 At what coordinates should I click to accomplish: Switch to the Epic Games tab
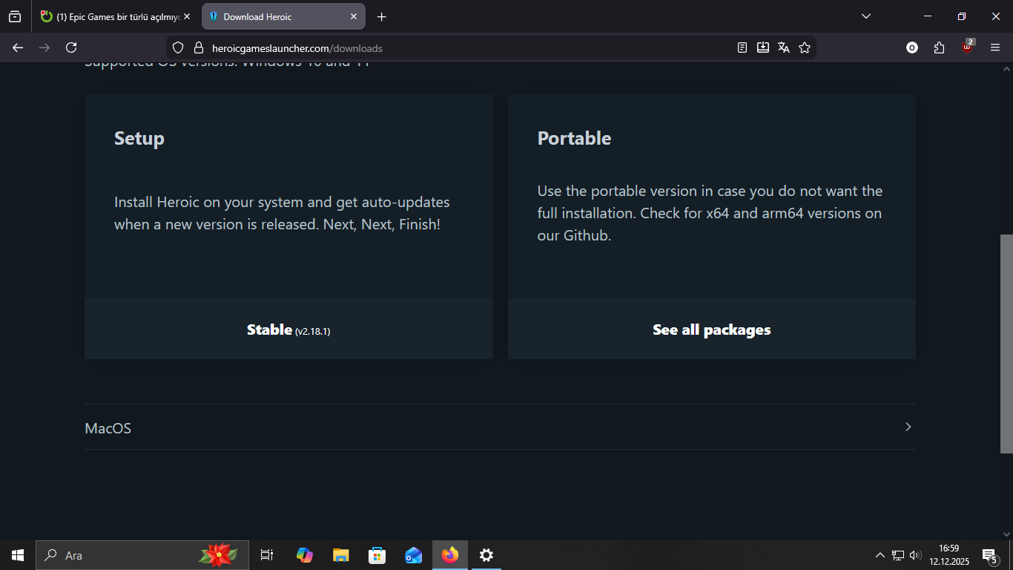[x=116, y=16]
